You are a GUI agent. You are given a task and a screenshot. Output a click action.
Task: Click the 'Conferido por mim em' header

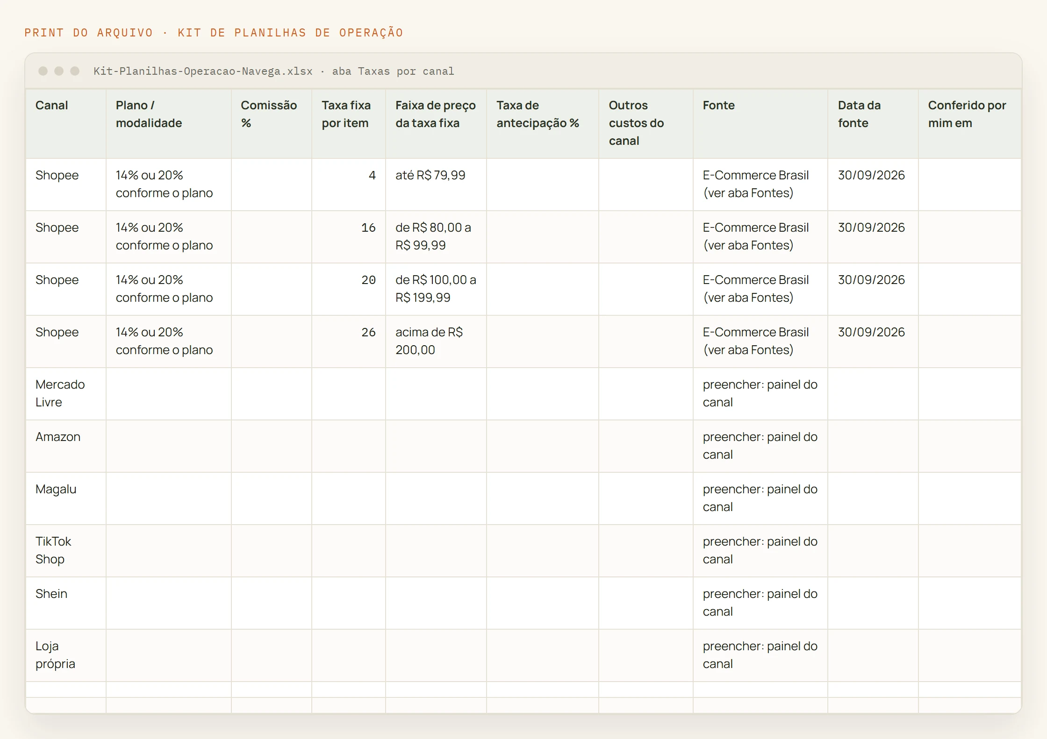click(970, 123)
